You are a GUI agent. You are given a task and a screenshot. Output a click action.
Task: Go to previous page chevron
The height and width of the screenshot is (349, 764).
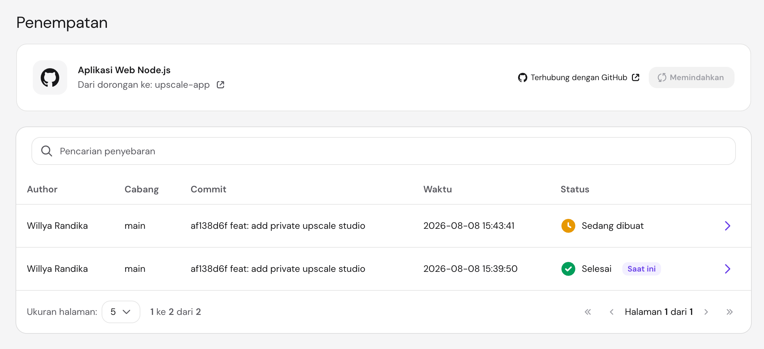(x=612, y=312)
